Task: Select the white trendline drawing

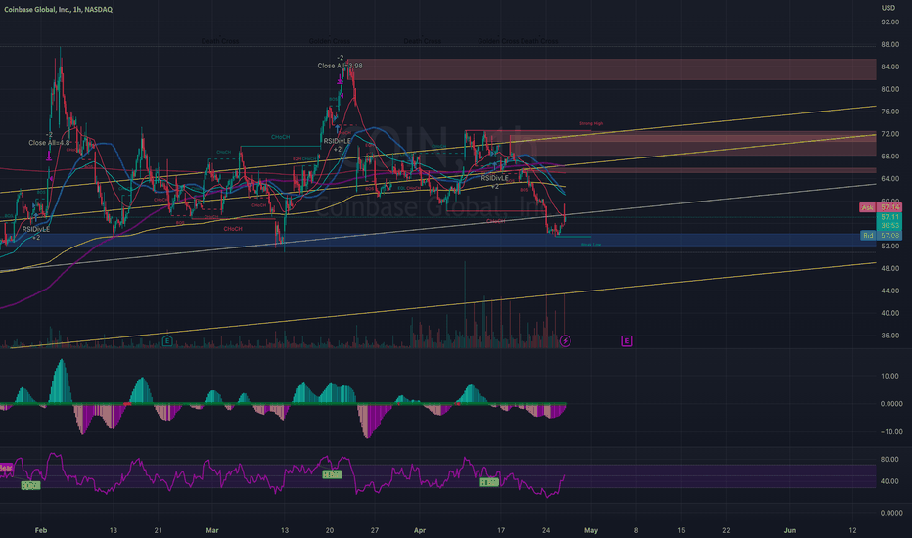Action: click(x=438, y=227)
